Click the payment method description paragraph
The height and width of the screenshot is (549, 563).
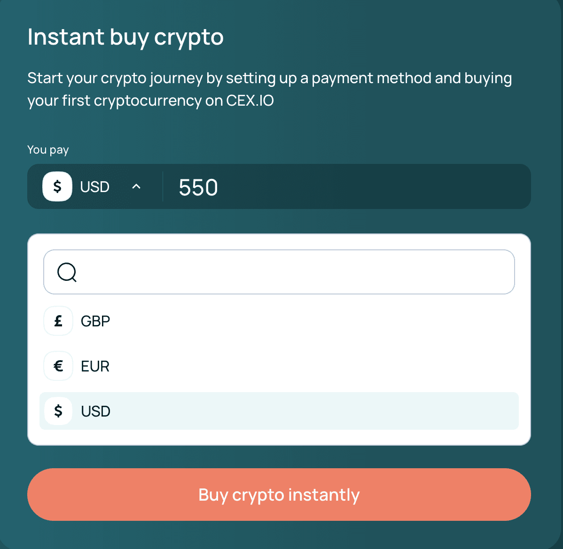[270, 89]
